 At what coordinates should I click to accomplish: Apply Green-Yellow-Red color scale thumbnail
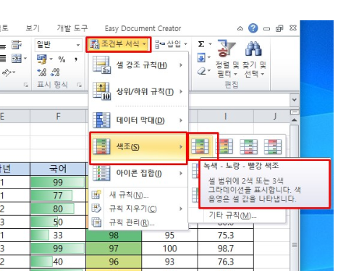[200, 146]
